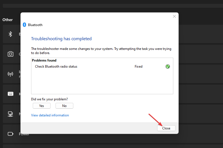
Task: Answer No to "Did we fix your problem?"
Action: click(64, 106)
